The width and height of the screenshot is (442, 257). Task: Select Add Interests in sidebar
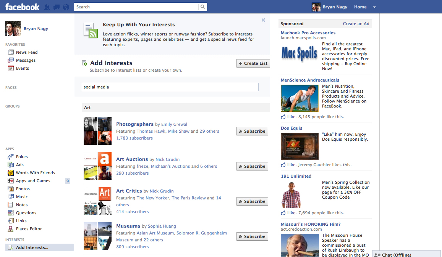click(x=32, y=247)
